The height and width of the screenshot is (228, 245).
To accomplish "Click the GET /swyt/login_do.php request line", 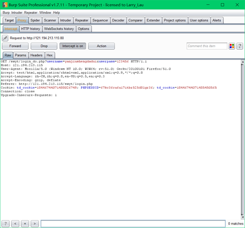I will pyautogui.click(x=73, y=61).
